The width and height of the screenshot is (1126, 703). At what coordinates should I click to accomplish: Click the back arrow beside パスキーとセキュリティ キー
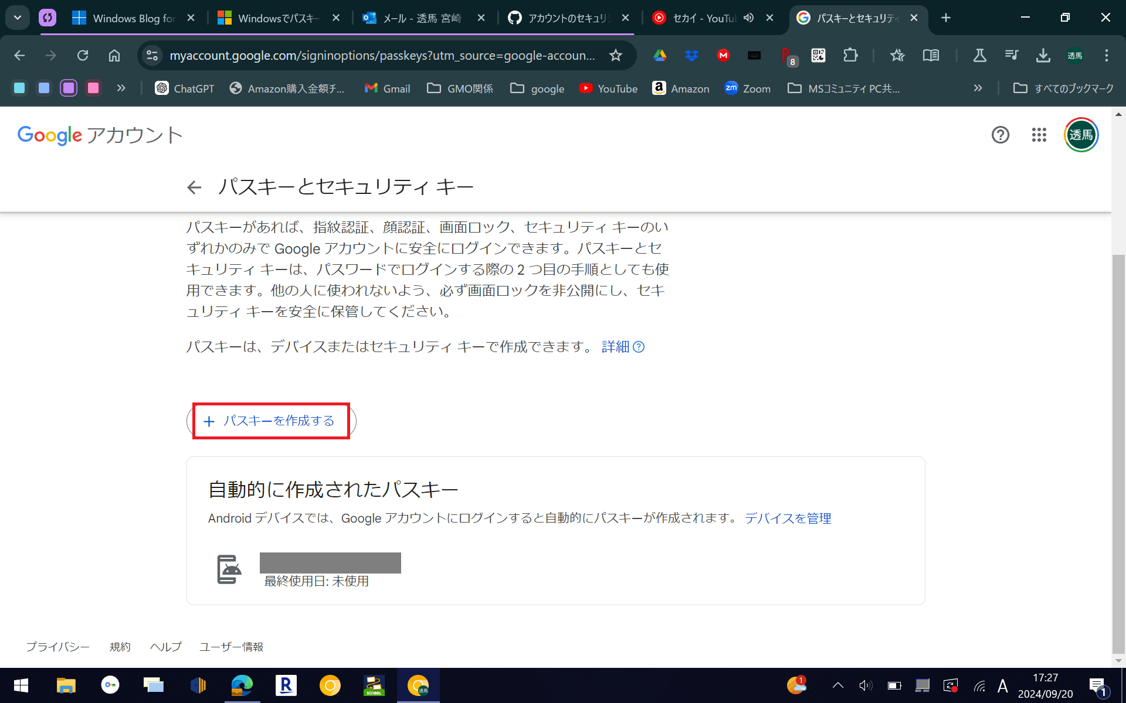click(194, 187)
